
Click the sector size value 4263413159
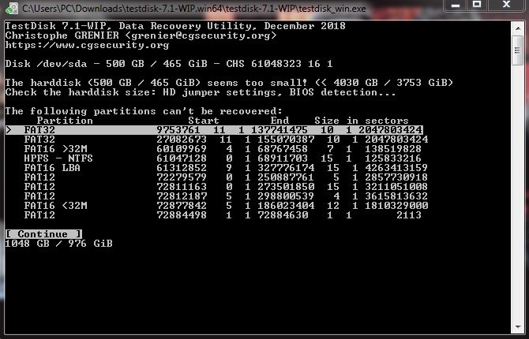click(396, 168)
